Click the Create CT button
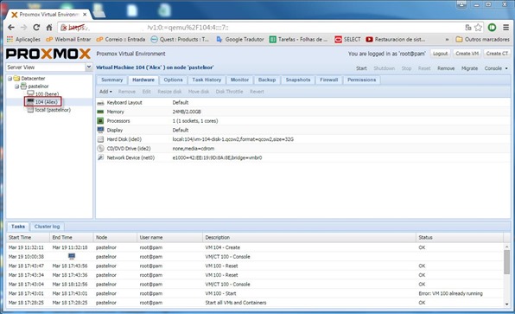This screenshot has width=515, height=314. [497, 54]
